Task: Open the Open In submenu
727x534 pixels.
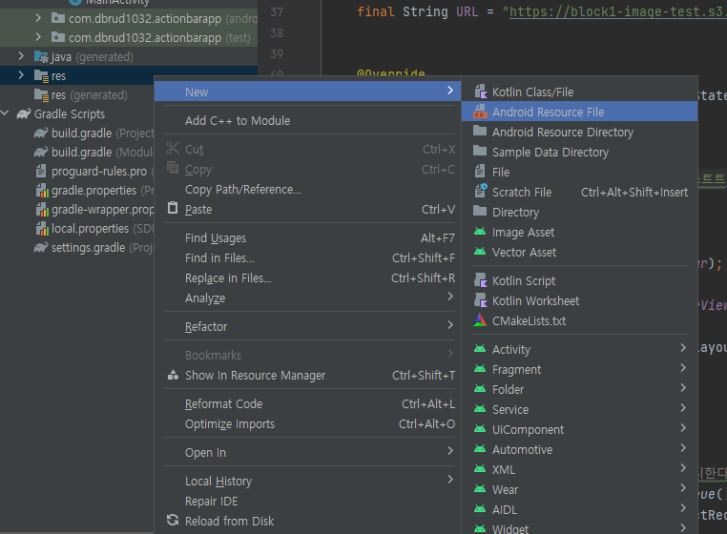Action: pyautogui.click(x=307, y=452)
